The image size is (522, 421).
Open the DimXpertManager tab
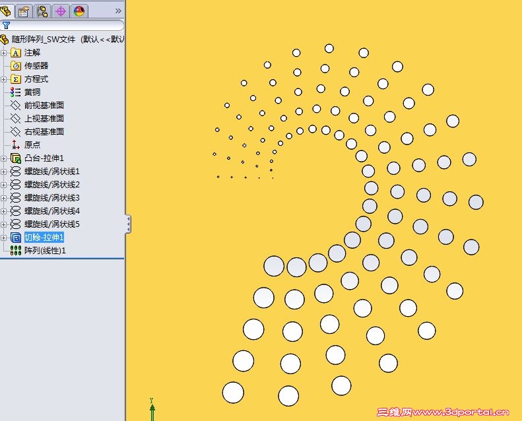click(x=61, y=11)
